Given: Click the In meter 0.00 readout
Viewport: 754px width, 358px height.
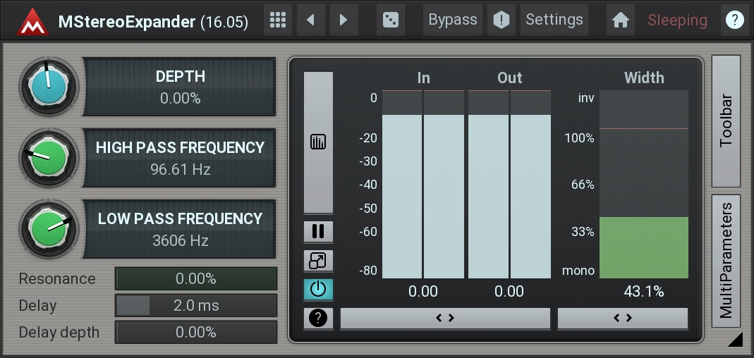Looking at the screenshot, I should point(423,291).
